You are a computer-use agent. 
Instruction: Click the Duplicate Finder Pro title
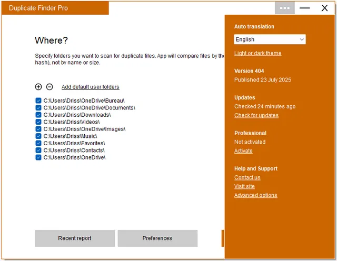[38, 8]
